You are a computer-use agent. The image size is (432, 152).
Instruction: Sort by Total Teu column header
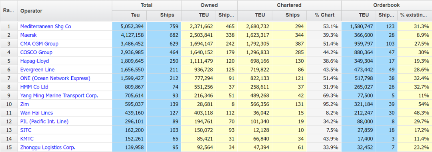click(x=129, y=16)
